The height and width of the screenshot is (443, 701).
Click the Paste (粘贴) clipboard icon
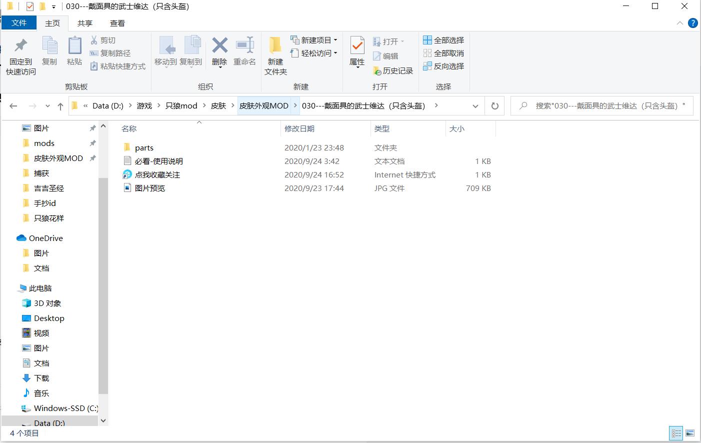pos(74,46)
